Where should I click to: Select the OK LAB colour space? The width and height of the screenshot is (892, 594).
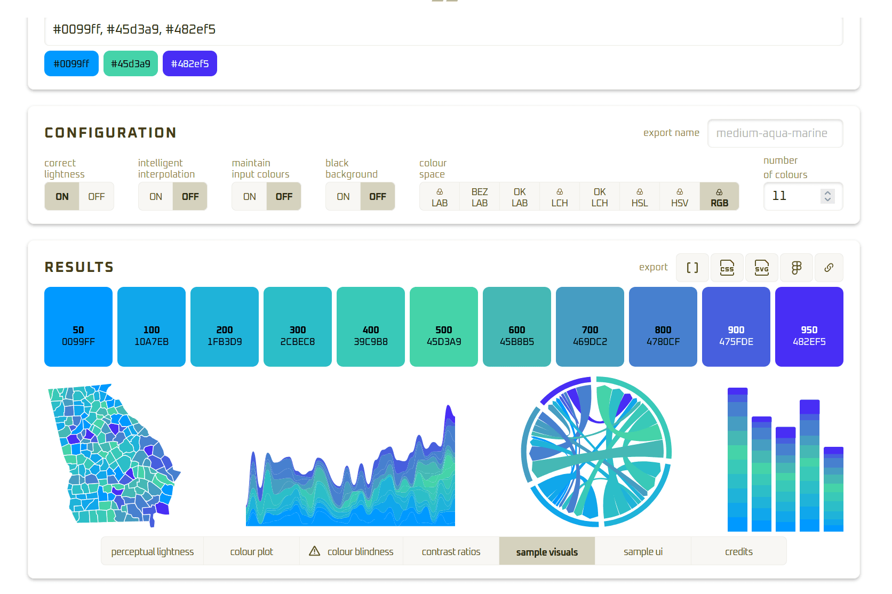coord(519,196)
